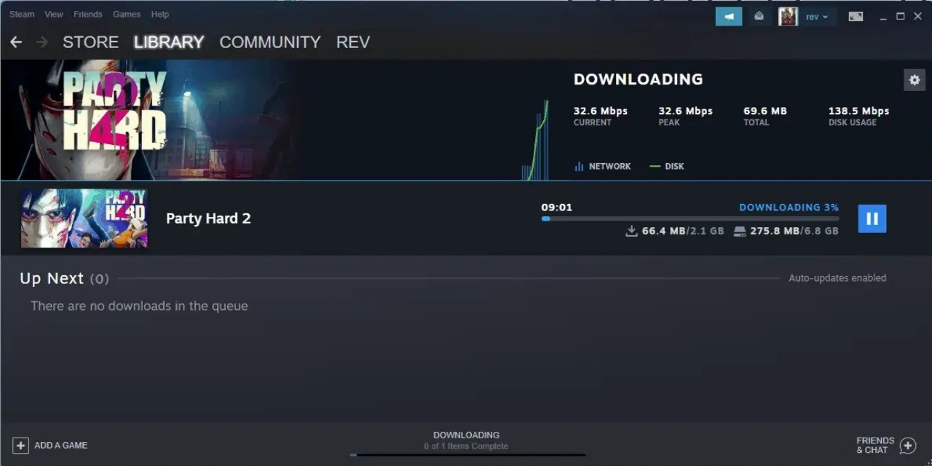Click the Party Hard 2 download progress bar
Image resolution: width=932 pixels, height=466 pixels.
(x=690, y=218)
